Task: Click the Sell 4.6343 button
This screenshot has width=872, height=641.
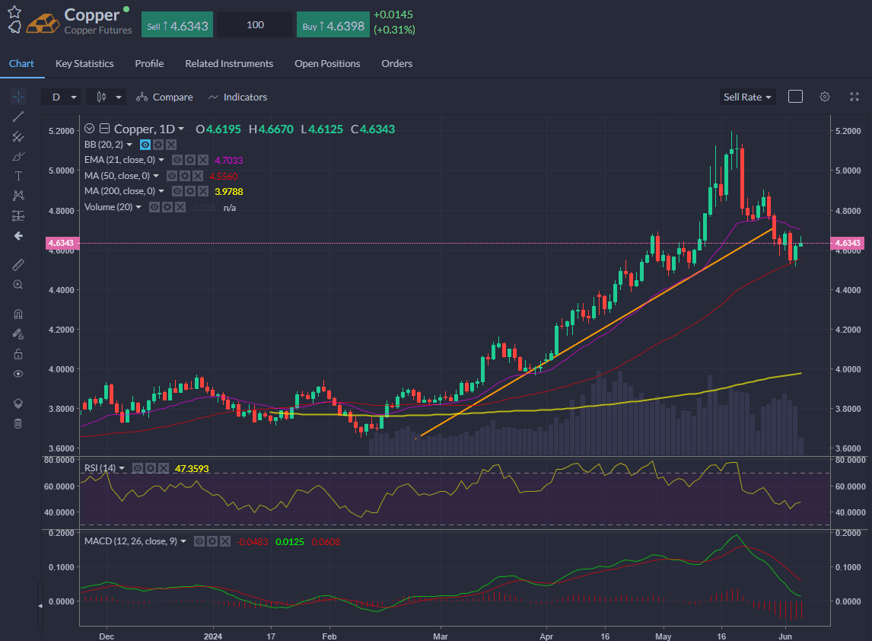Action: click(x=177, y=25)
